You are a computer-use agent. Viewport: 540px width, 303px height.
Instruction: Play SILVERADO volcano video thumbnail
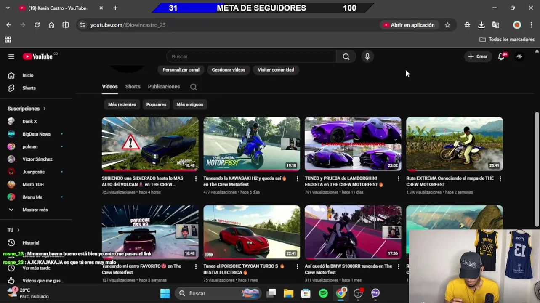coord(150,144)
